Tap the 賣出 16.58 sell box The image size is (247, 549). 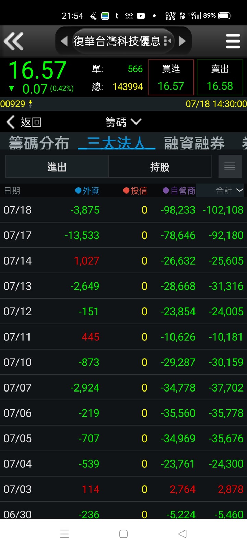pyautogui.click(x=220, y=77)
